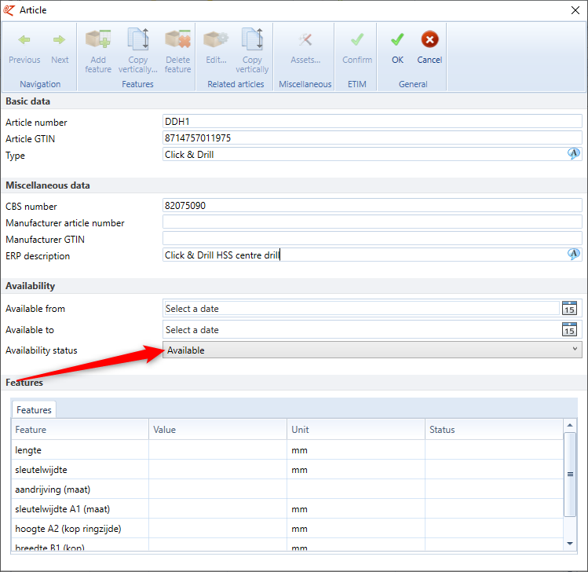Image resolution: width=588 pixels, height=572 pixels.
Task: Sort by the Status column header
Action: tap(494, 429)
